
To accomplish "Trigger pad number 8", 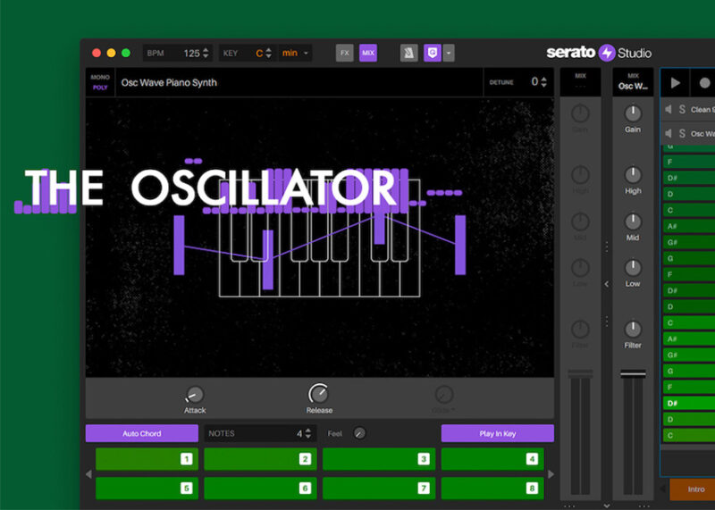I will coord(492,489).
